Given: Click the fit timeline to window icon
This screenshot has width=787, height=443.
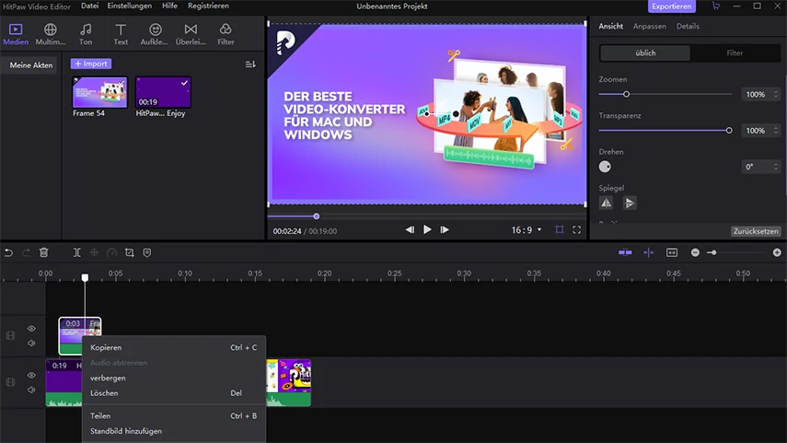Looking at the screenshot, I should point(672,252).
